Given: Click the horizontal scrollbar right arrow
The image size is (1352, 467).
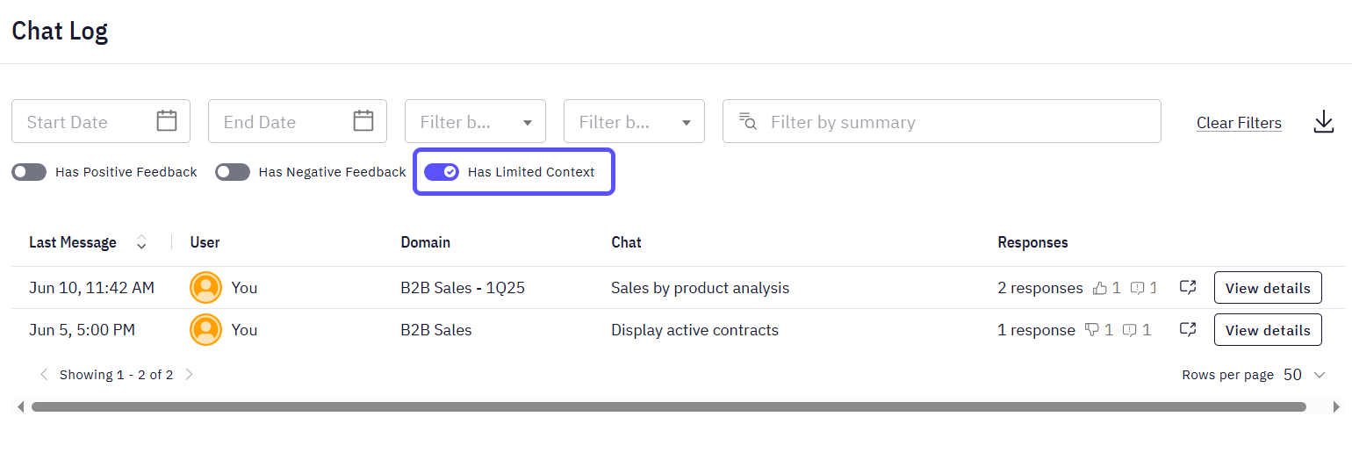Looking at the screenshot, I should pyautogui.click(x=1337, y=406).
